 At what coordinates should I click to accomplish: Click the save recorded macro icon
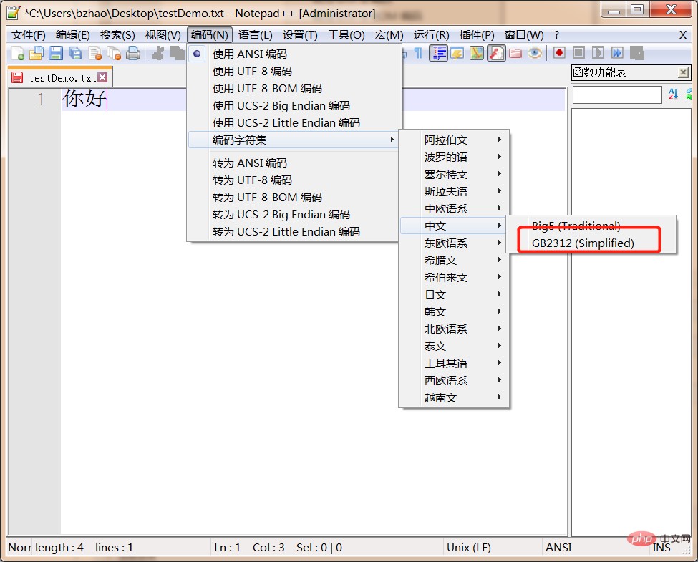pyautogui.click(x=637, y=53)
